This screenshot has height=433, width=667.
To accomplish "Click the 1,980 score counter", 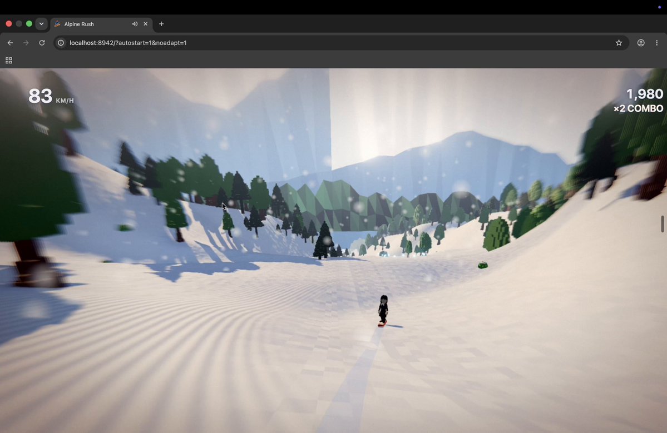I will 644,94.
